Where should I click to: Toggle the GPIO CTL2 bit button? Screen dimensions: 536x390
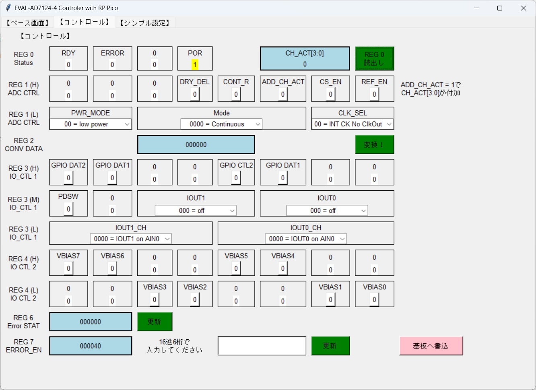tap(236, 178)
